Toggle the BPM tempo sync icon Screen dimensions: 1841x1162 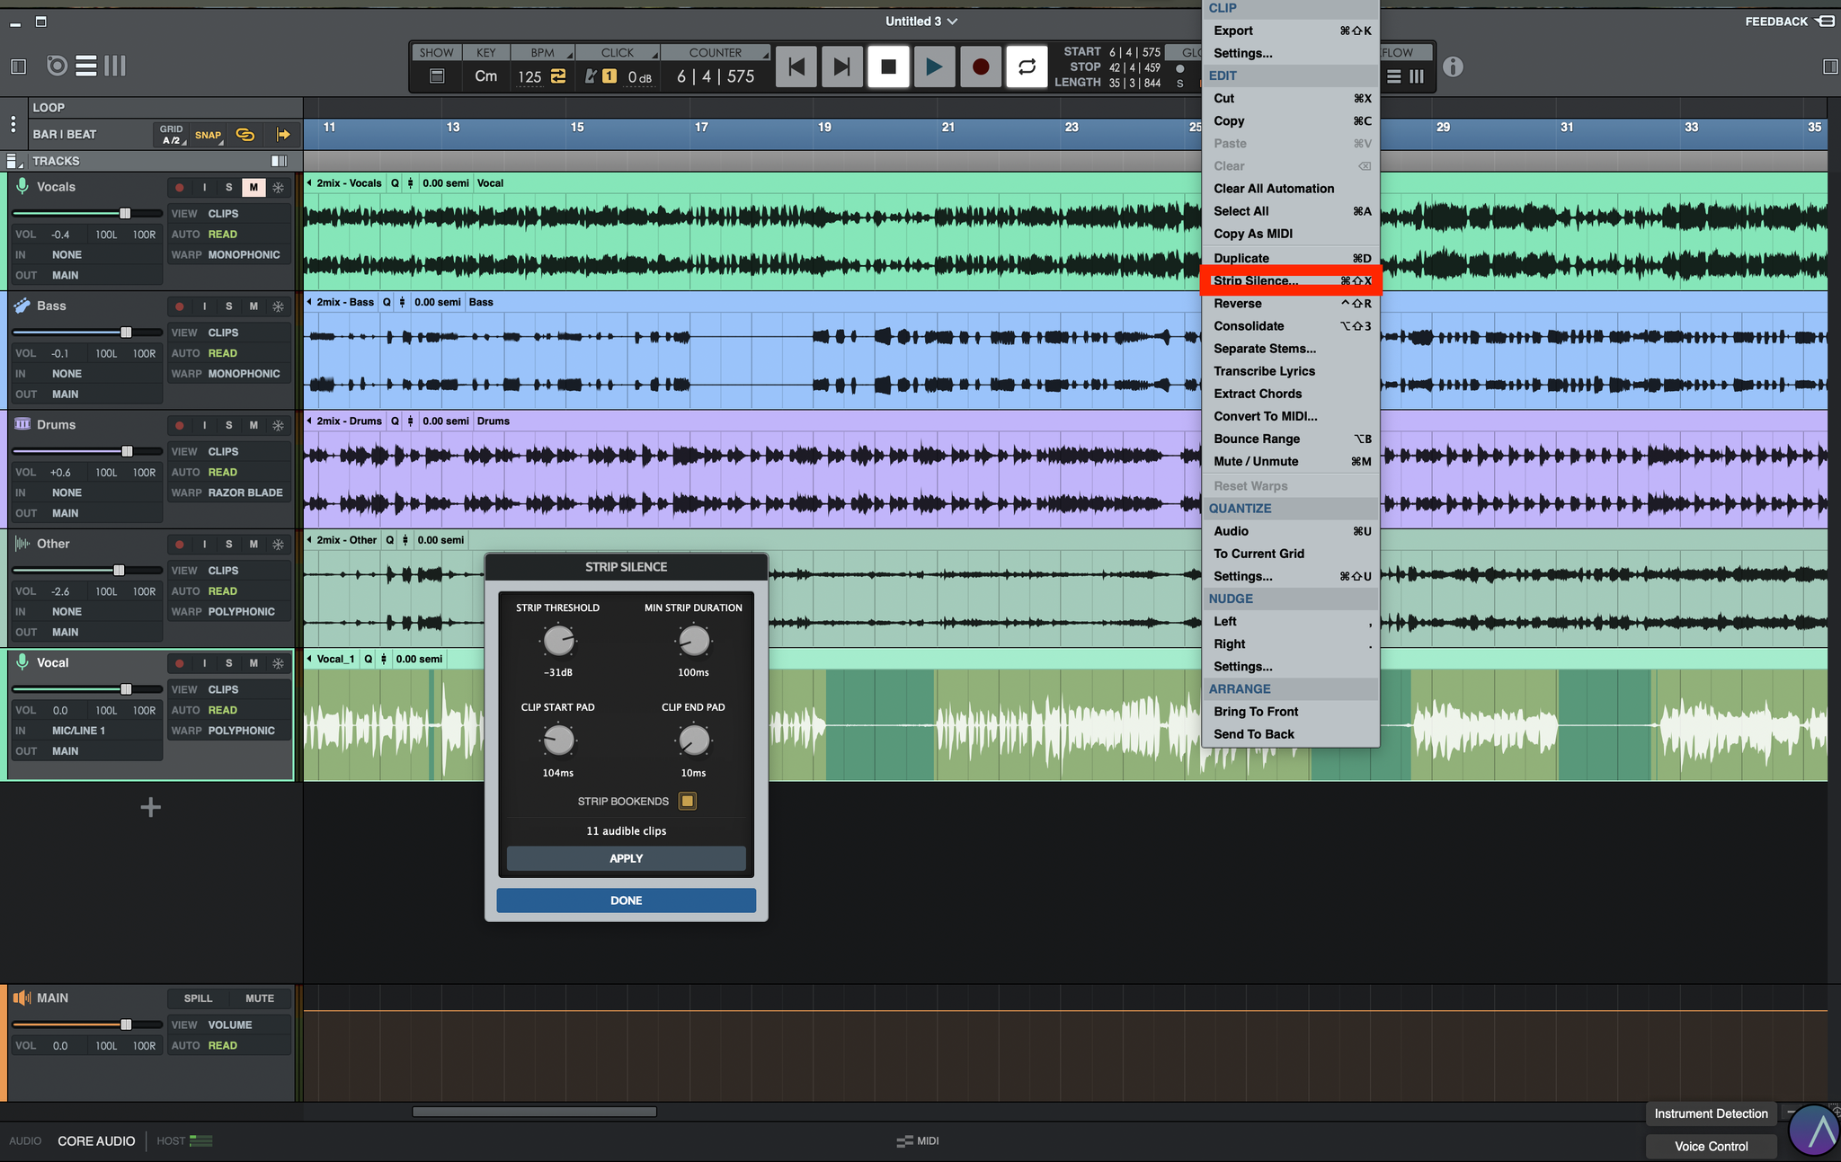tap(558, 76)
